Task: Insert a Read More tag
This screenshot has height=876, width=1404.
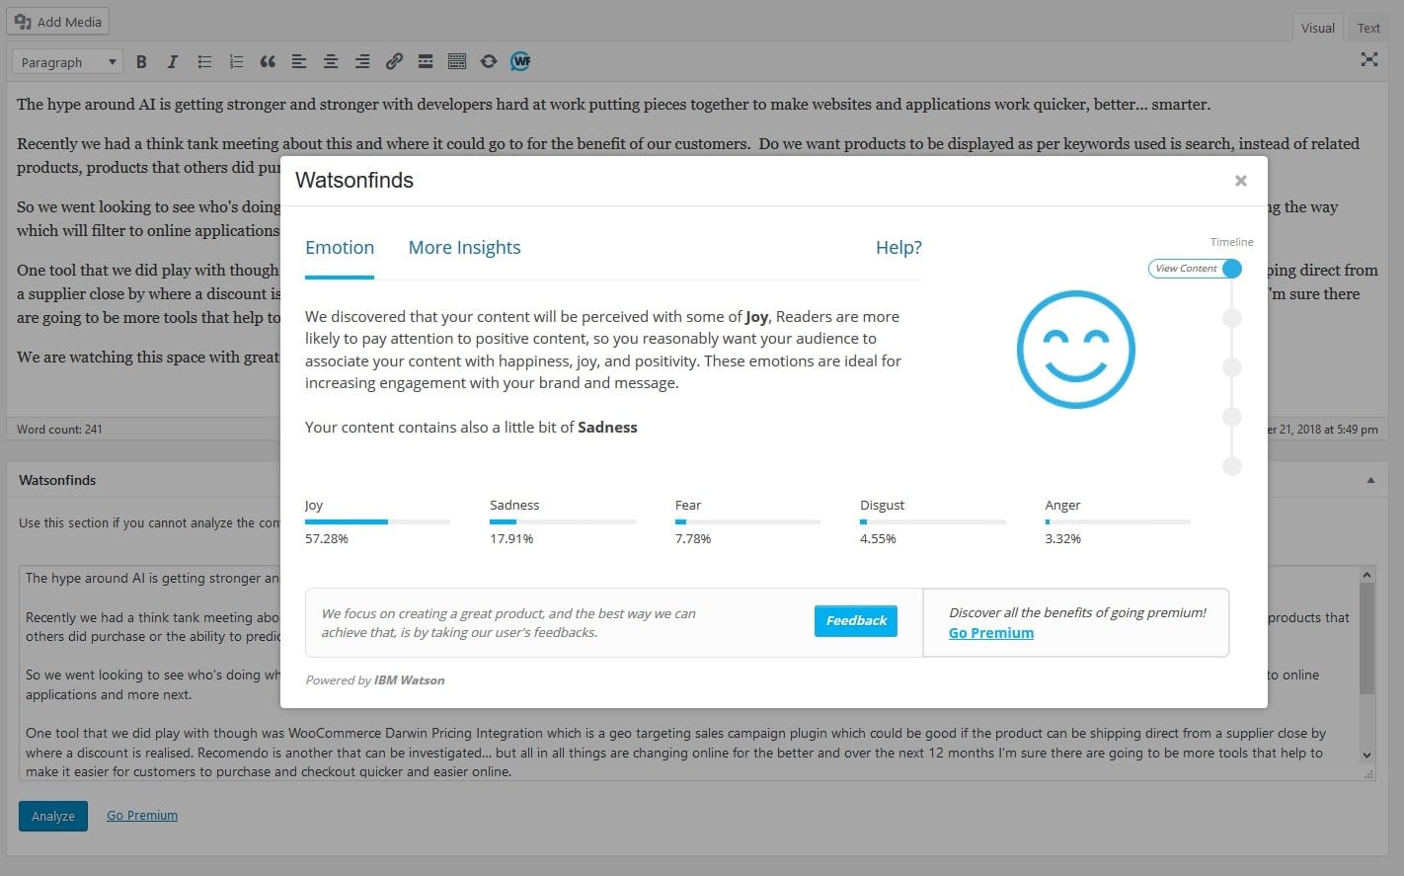Action: pos(426,62)
